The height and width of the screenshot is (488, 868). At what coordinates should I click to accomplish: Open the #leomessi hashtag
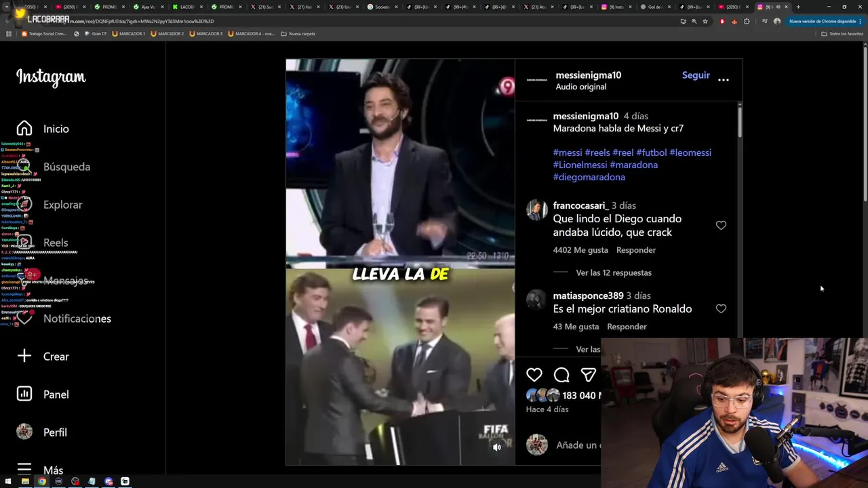pyautogui.click(x=690, y=152)
